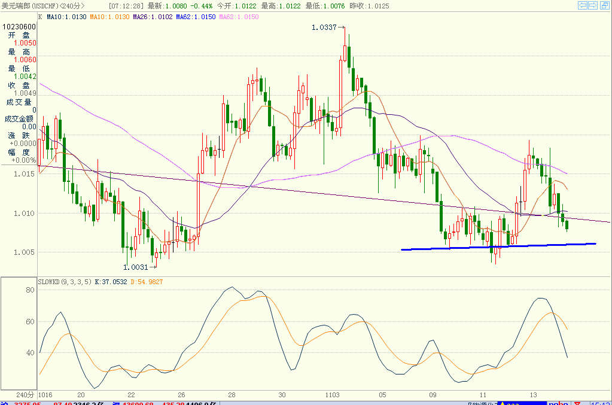Click the 22 date on time axis
Viewport: 612px width, 405px height.
[x=131, y=395]
